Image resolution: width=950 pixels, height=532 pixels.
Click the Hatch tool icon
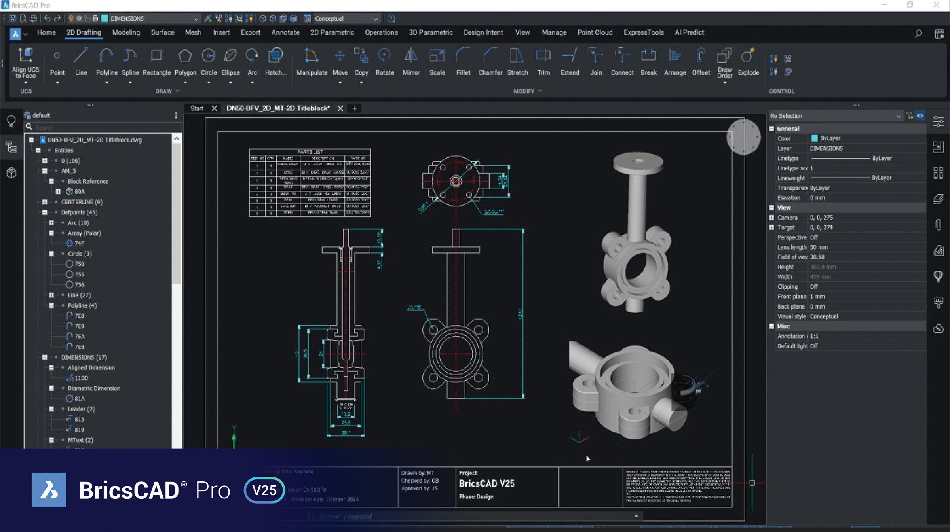pos(275,56)
